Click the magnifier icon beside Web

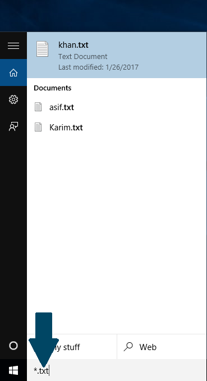128,347
